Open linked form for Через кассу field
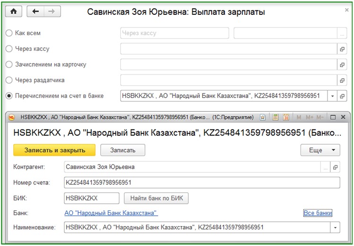Screen dimensions: 354x246 342,49
